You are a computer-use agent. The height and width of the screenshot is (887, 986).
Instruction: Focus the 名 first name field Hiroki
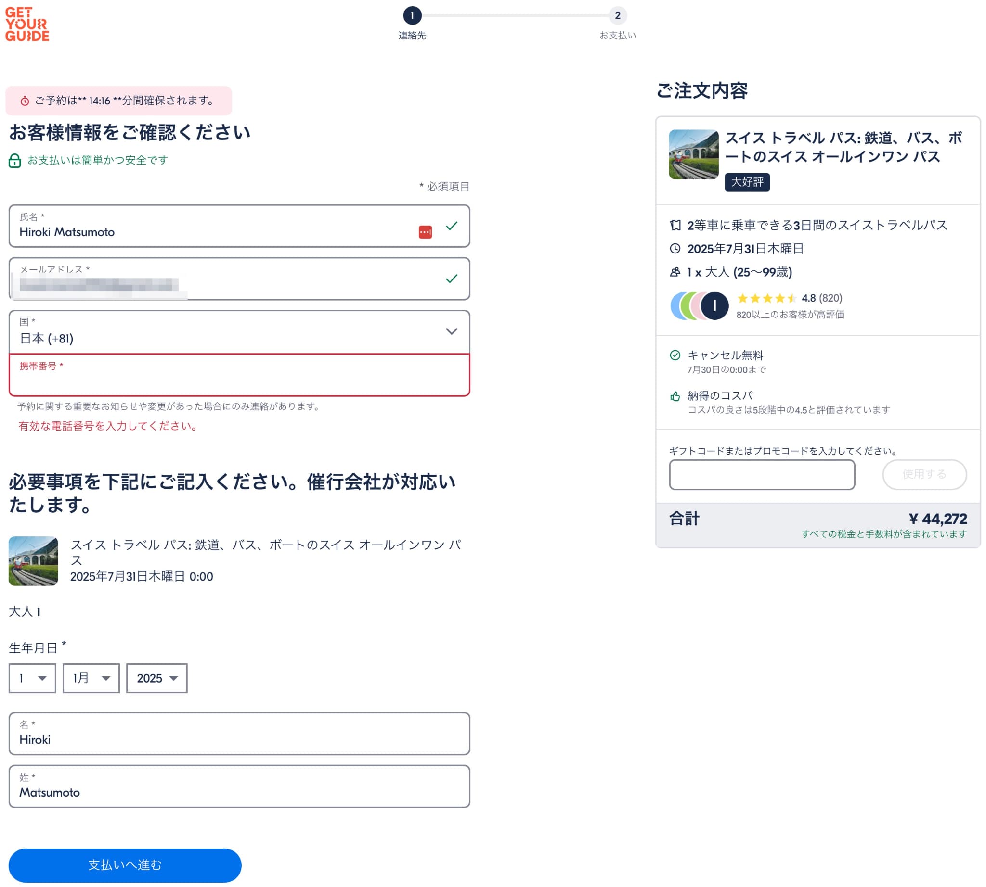[x=239, y=734]
